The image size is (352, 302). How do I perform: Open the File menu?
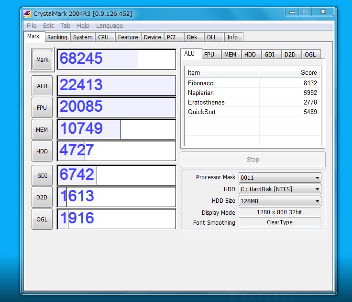32,26
